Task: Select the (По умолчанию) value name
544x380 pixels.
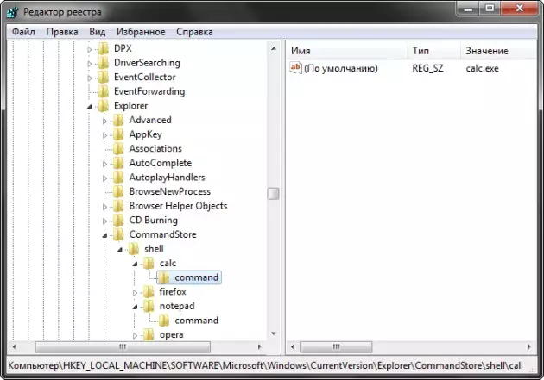Action: pos(341,68)
